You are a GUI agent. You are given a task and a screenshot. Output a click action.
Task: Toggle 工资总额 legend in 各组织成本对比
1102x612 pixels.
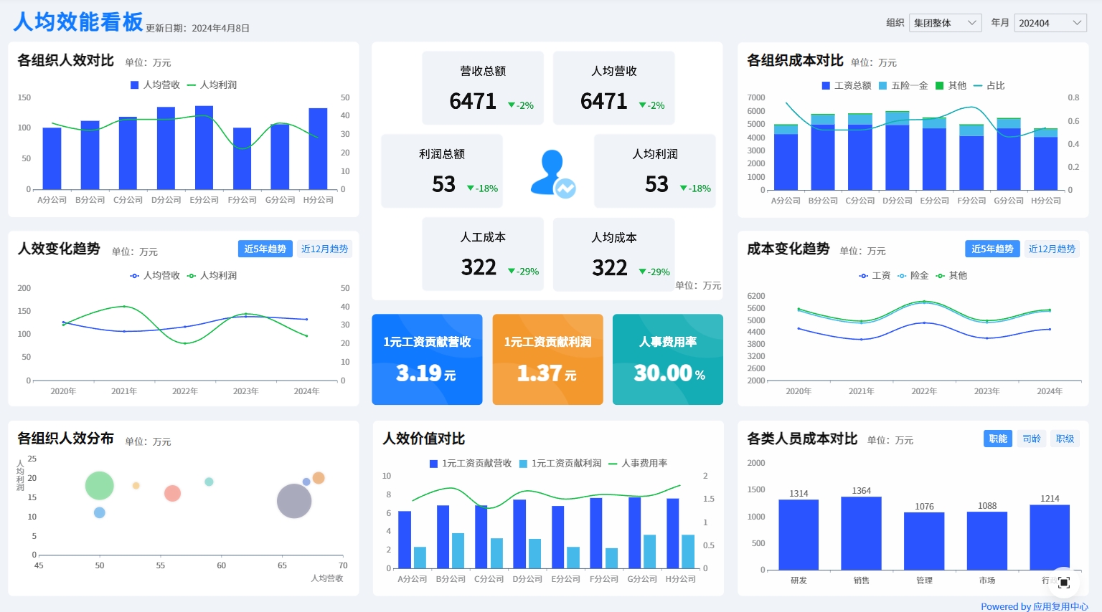point(847,85)
